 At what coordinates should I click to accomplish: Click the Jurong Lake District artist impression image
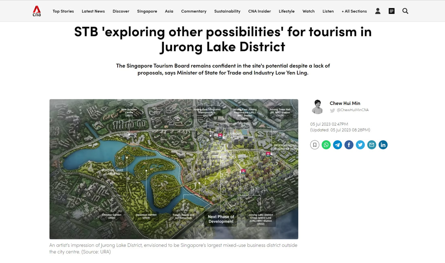pyautogui.click(x=174, y=169)
